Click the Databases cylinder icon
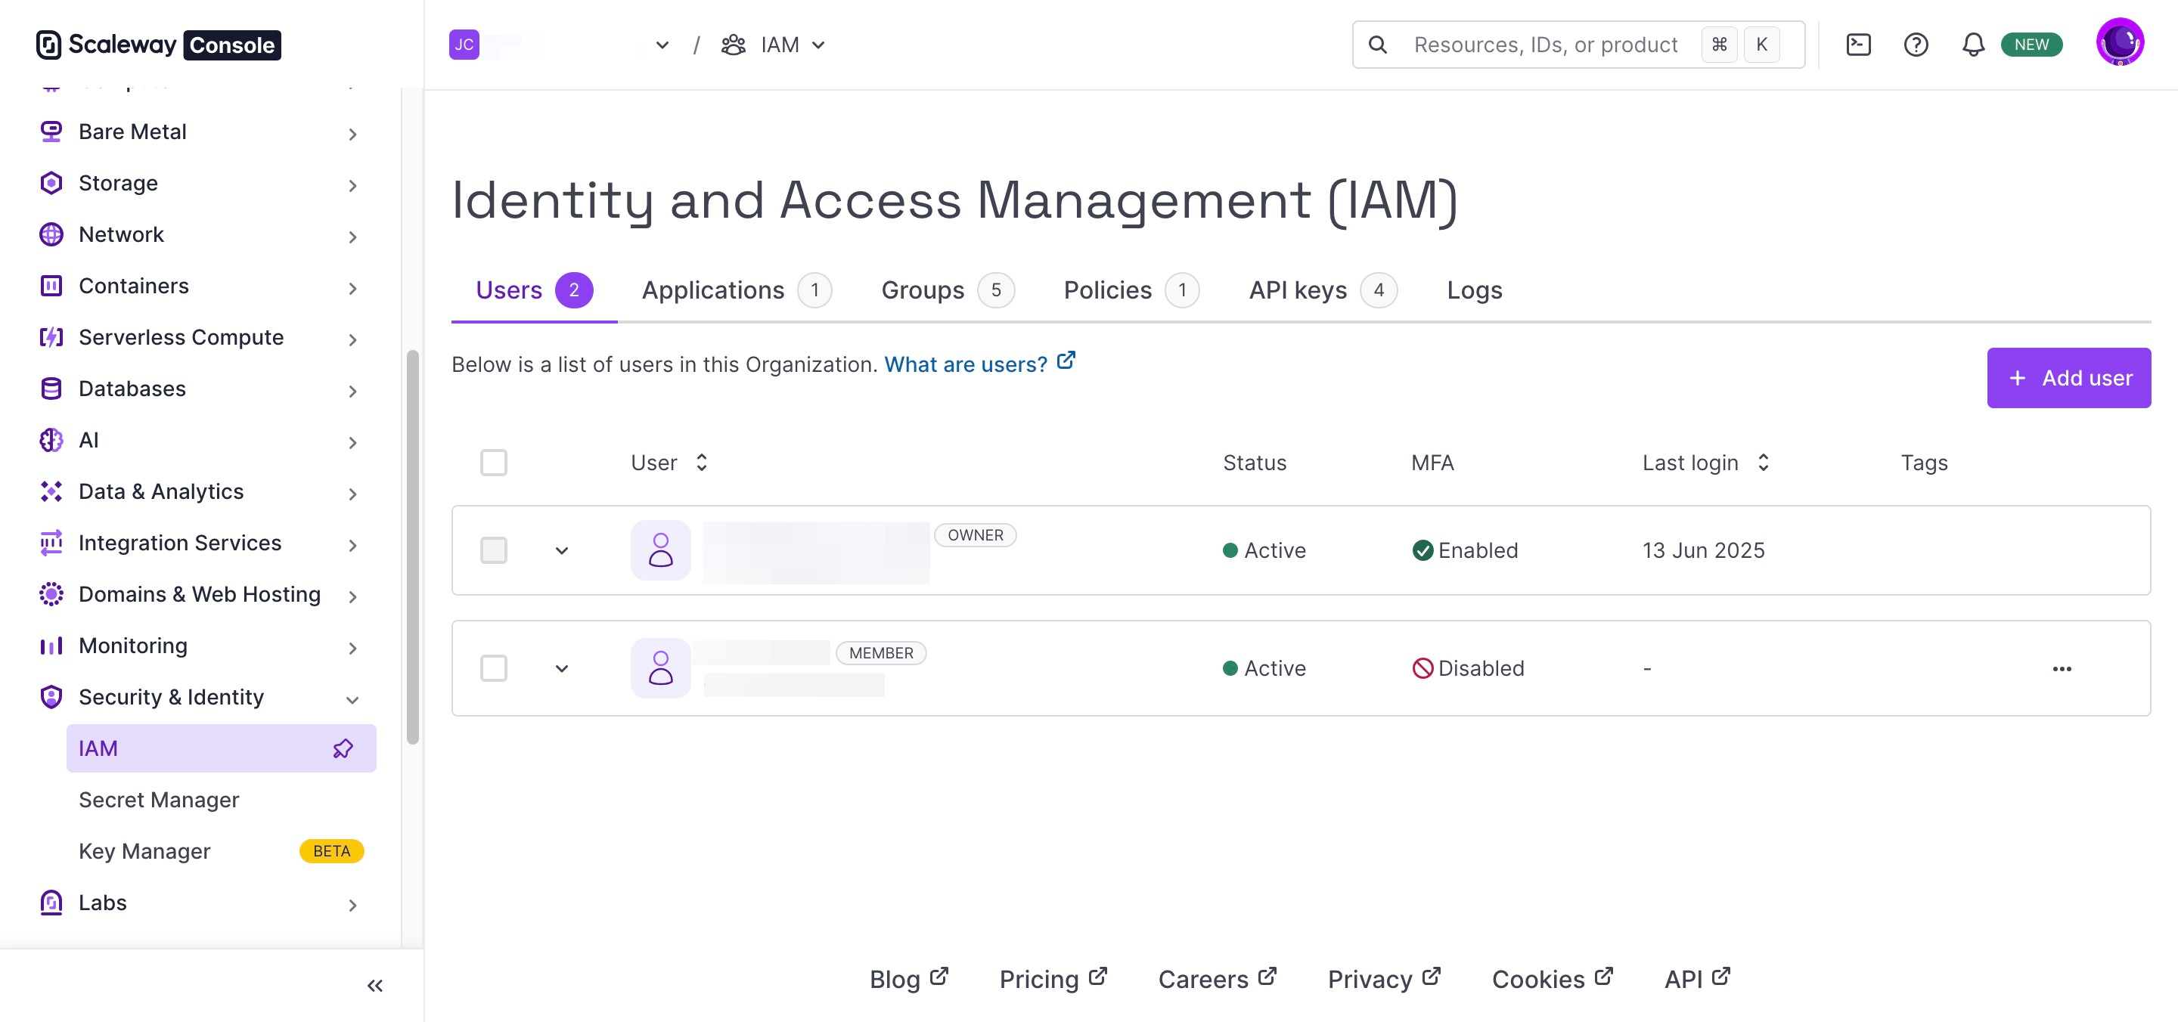Viewport: 2178px width, 1022px height. click(51, 389)
